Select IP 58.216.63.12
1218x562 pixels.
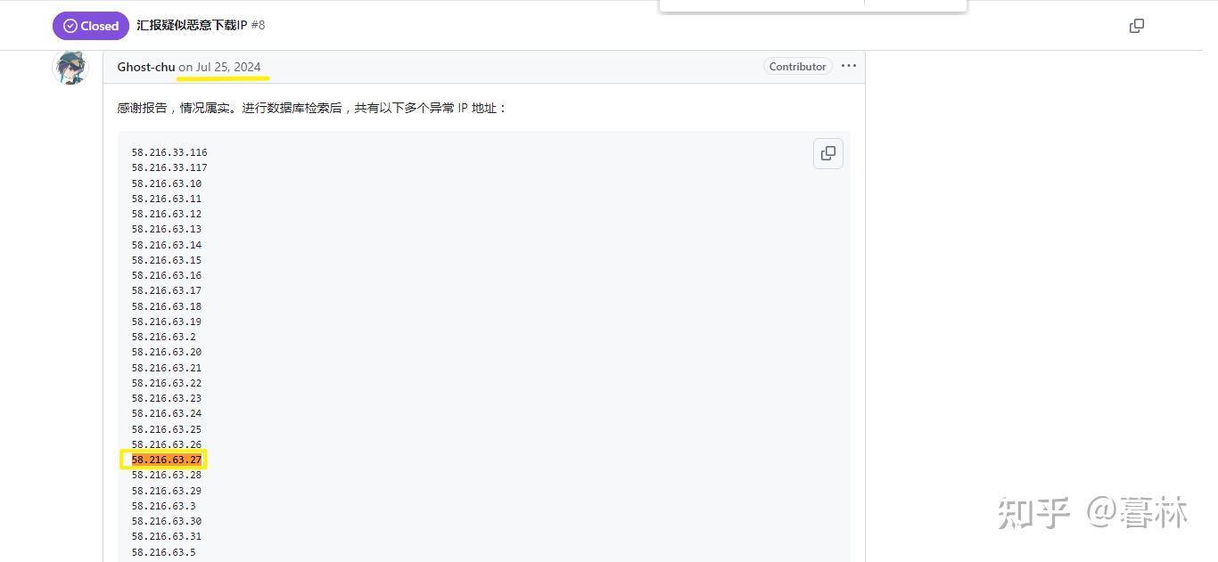(x=167, y=214)
